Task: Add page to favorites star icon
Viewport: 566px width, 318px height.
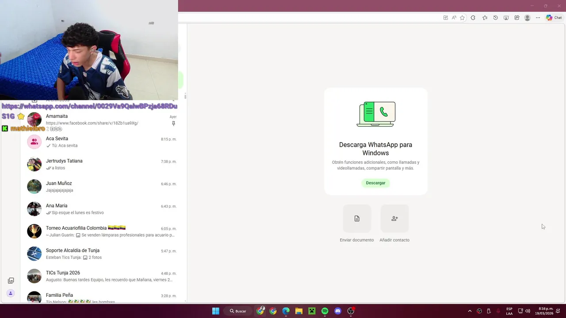Action: click(x=462, y=18)
